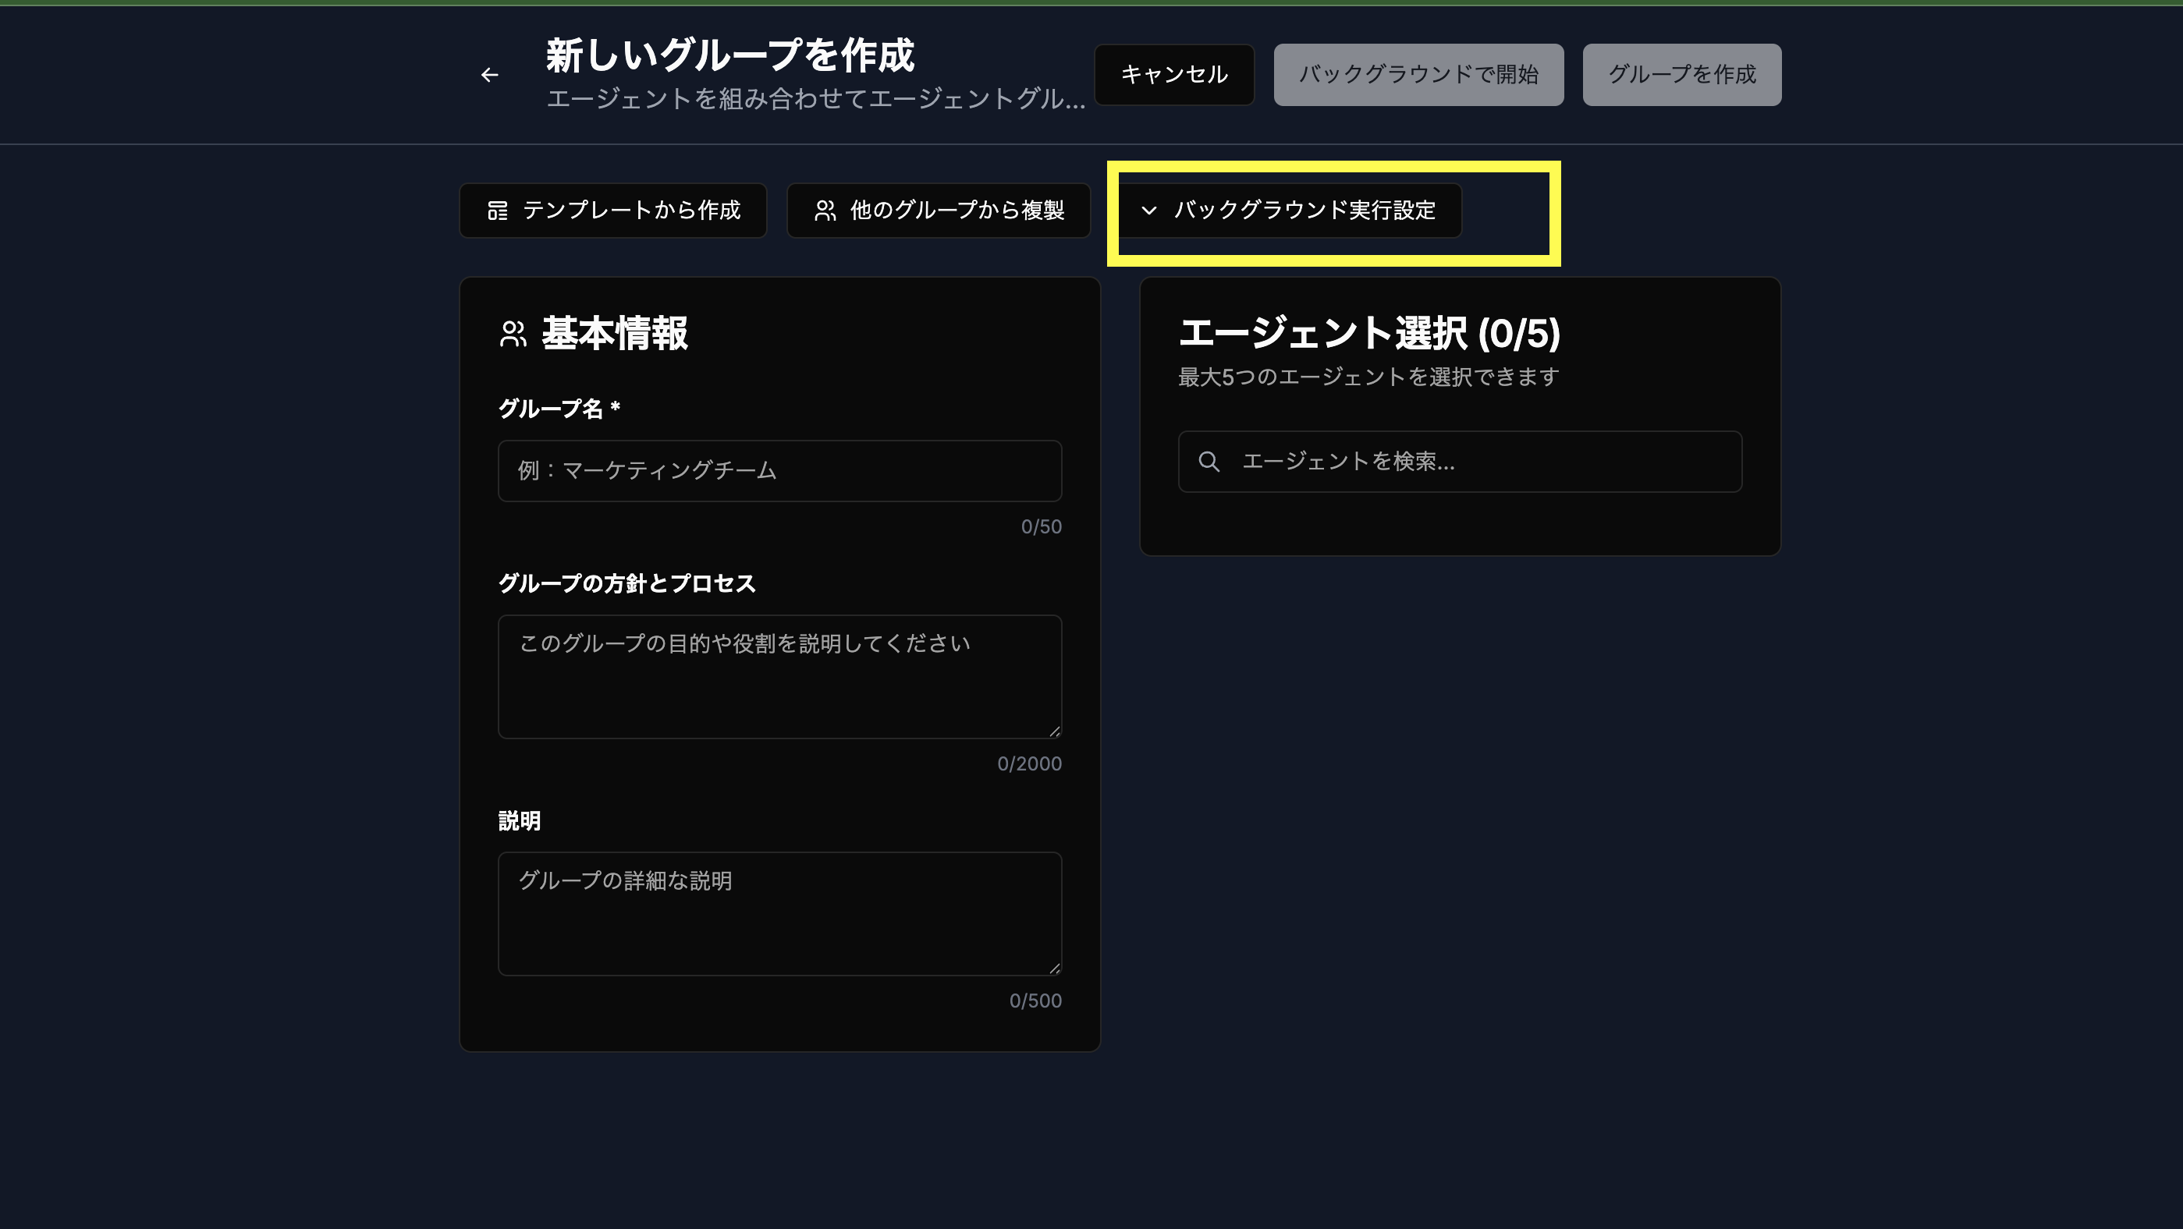This screenshot has width=2183, height=1229.
Task: Click the template icon in テンプレートから作成
Action: pyautogui.click(x=498, y=211)
